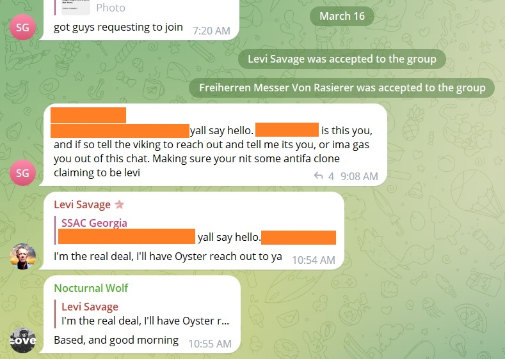The image size is (505, 359).
Task: Click the March 16 date badge
Action: pyautogui.click(x=342, y=16)
